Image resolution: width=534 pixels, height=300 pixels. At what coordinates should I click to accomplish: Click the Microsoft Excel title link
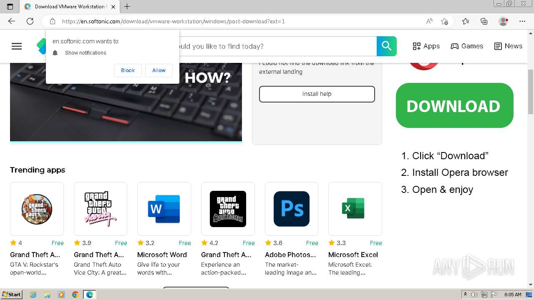coord(353,255)
